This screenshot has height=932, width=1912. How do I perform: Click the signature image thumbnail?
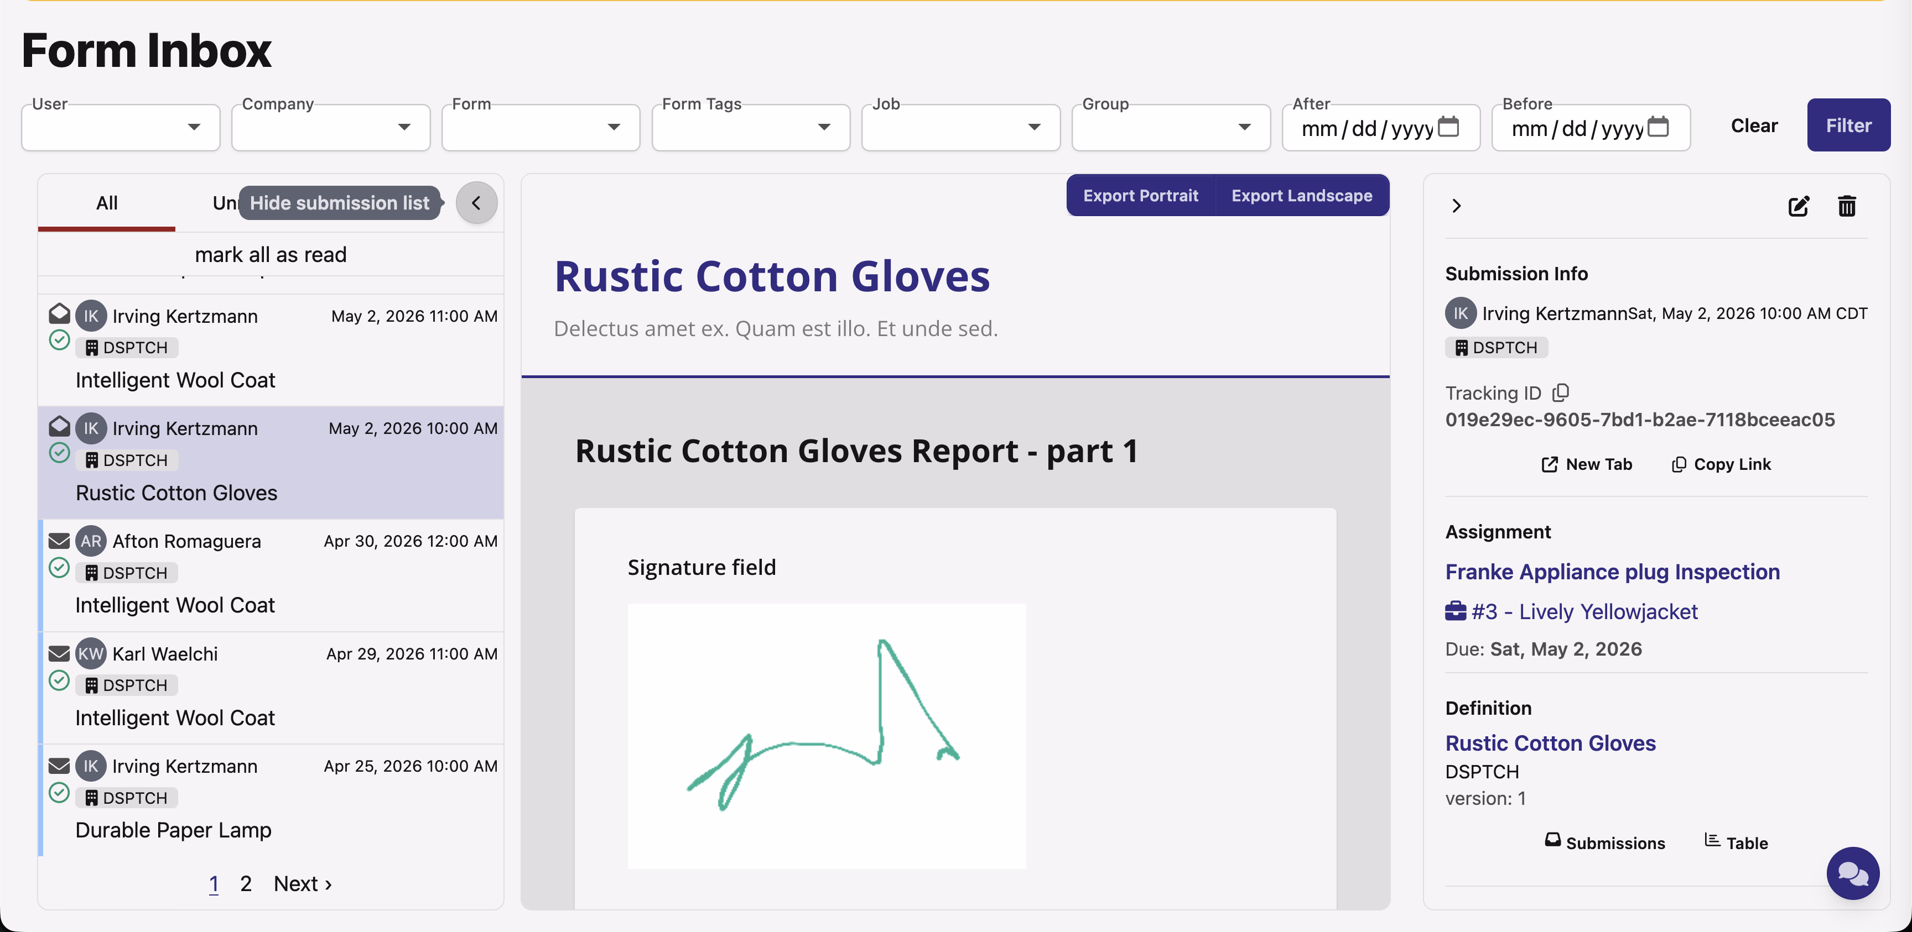tap(827, 736)
